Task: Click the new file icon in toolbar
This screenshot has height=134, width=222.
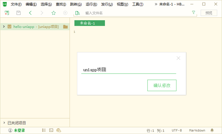Action: pos(7,13)
